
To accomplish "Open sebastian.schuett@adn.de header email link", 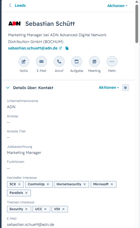I will [33, 48].
